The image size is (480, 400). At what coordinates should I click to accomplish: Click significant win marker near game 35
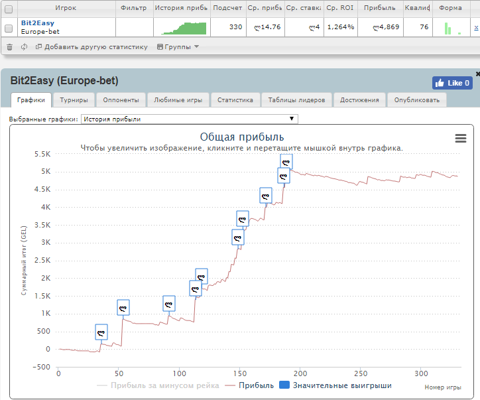coord(101,332)
